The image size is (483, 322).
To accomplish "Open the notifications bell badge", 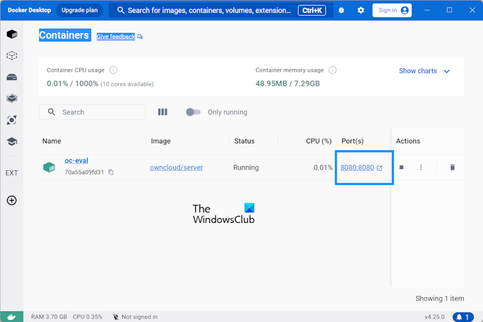I will click(x=463, y=316).
